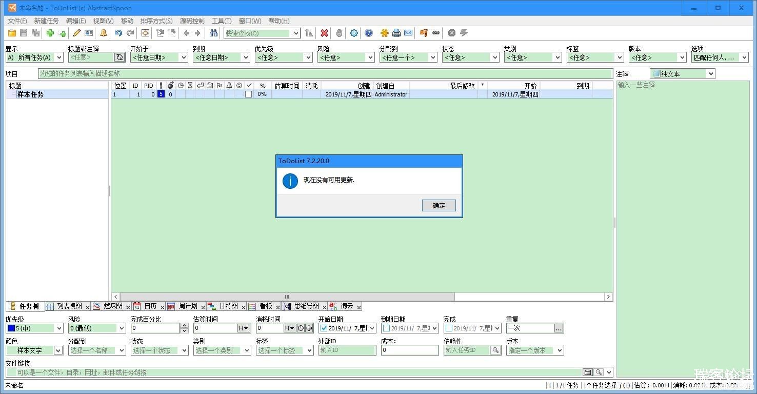Viewport: 757px width, 394px height.
Task: Enable the 完成 date checkbox
Action: click(449, 328)
